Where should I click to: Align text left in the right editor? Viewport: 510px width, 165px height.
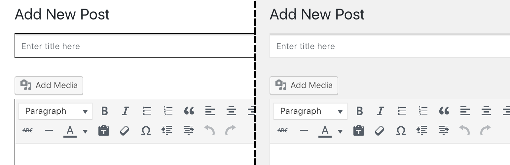[465, 111]
